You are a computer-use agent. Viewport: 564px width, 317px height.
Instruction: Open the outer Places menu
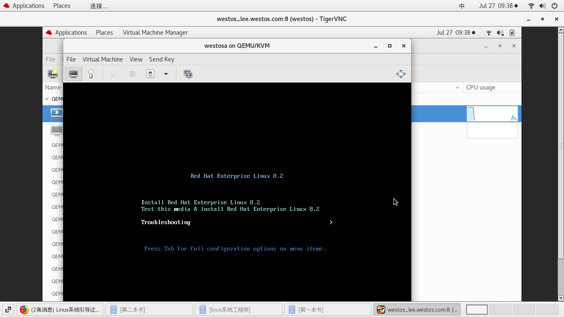(x=62, y=6)
